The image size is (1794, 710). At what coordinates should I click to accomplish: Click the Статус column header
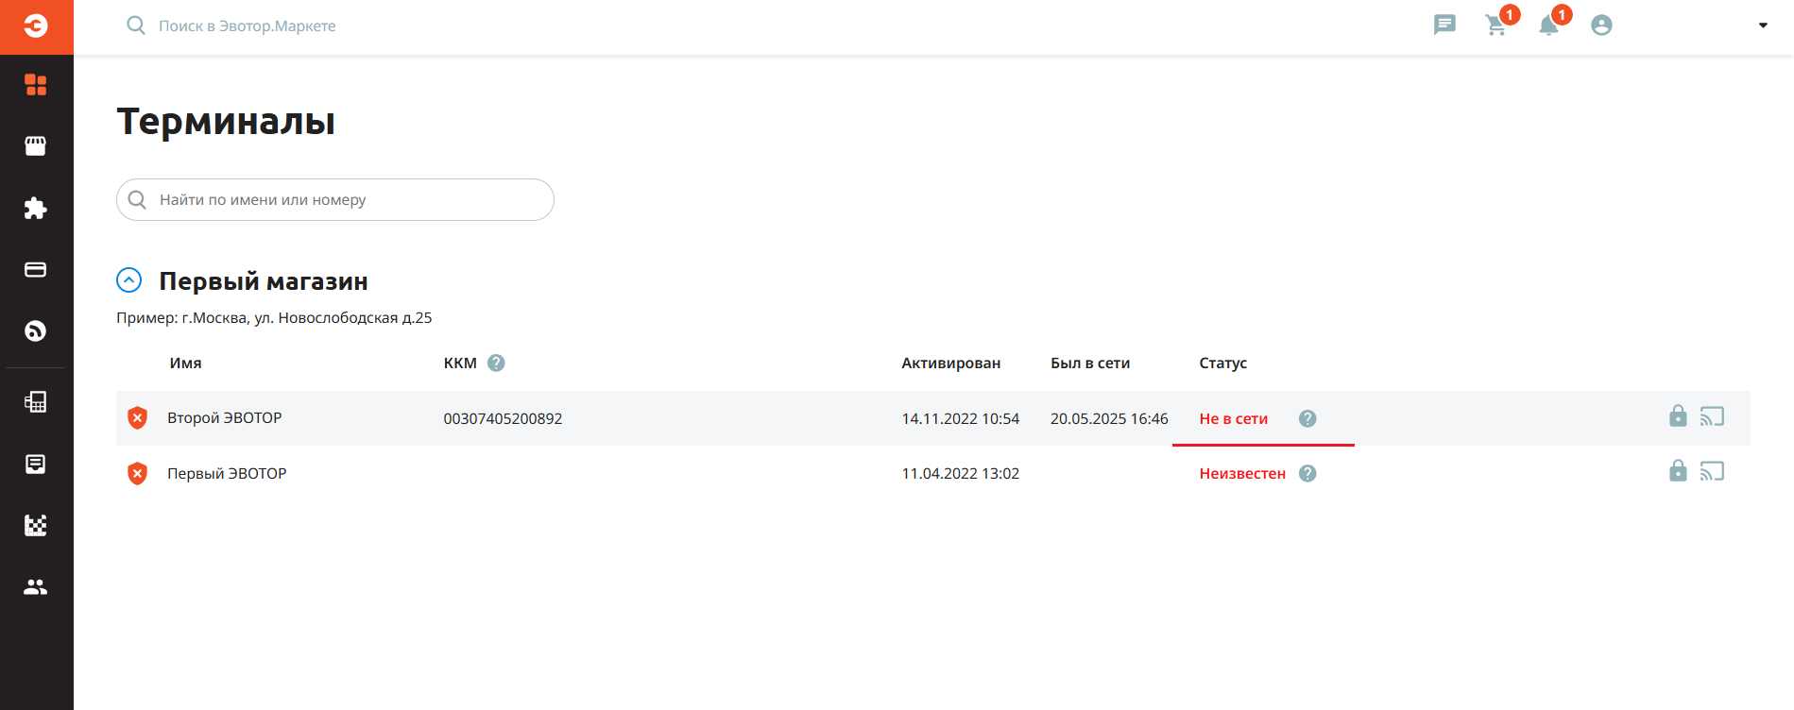[1223, 363]
